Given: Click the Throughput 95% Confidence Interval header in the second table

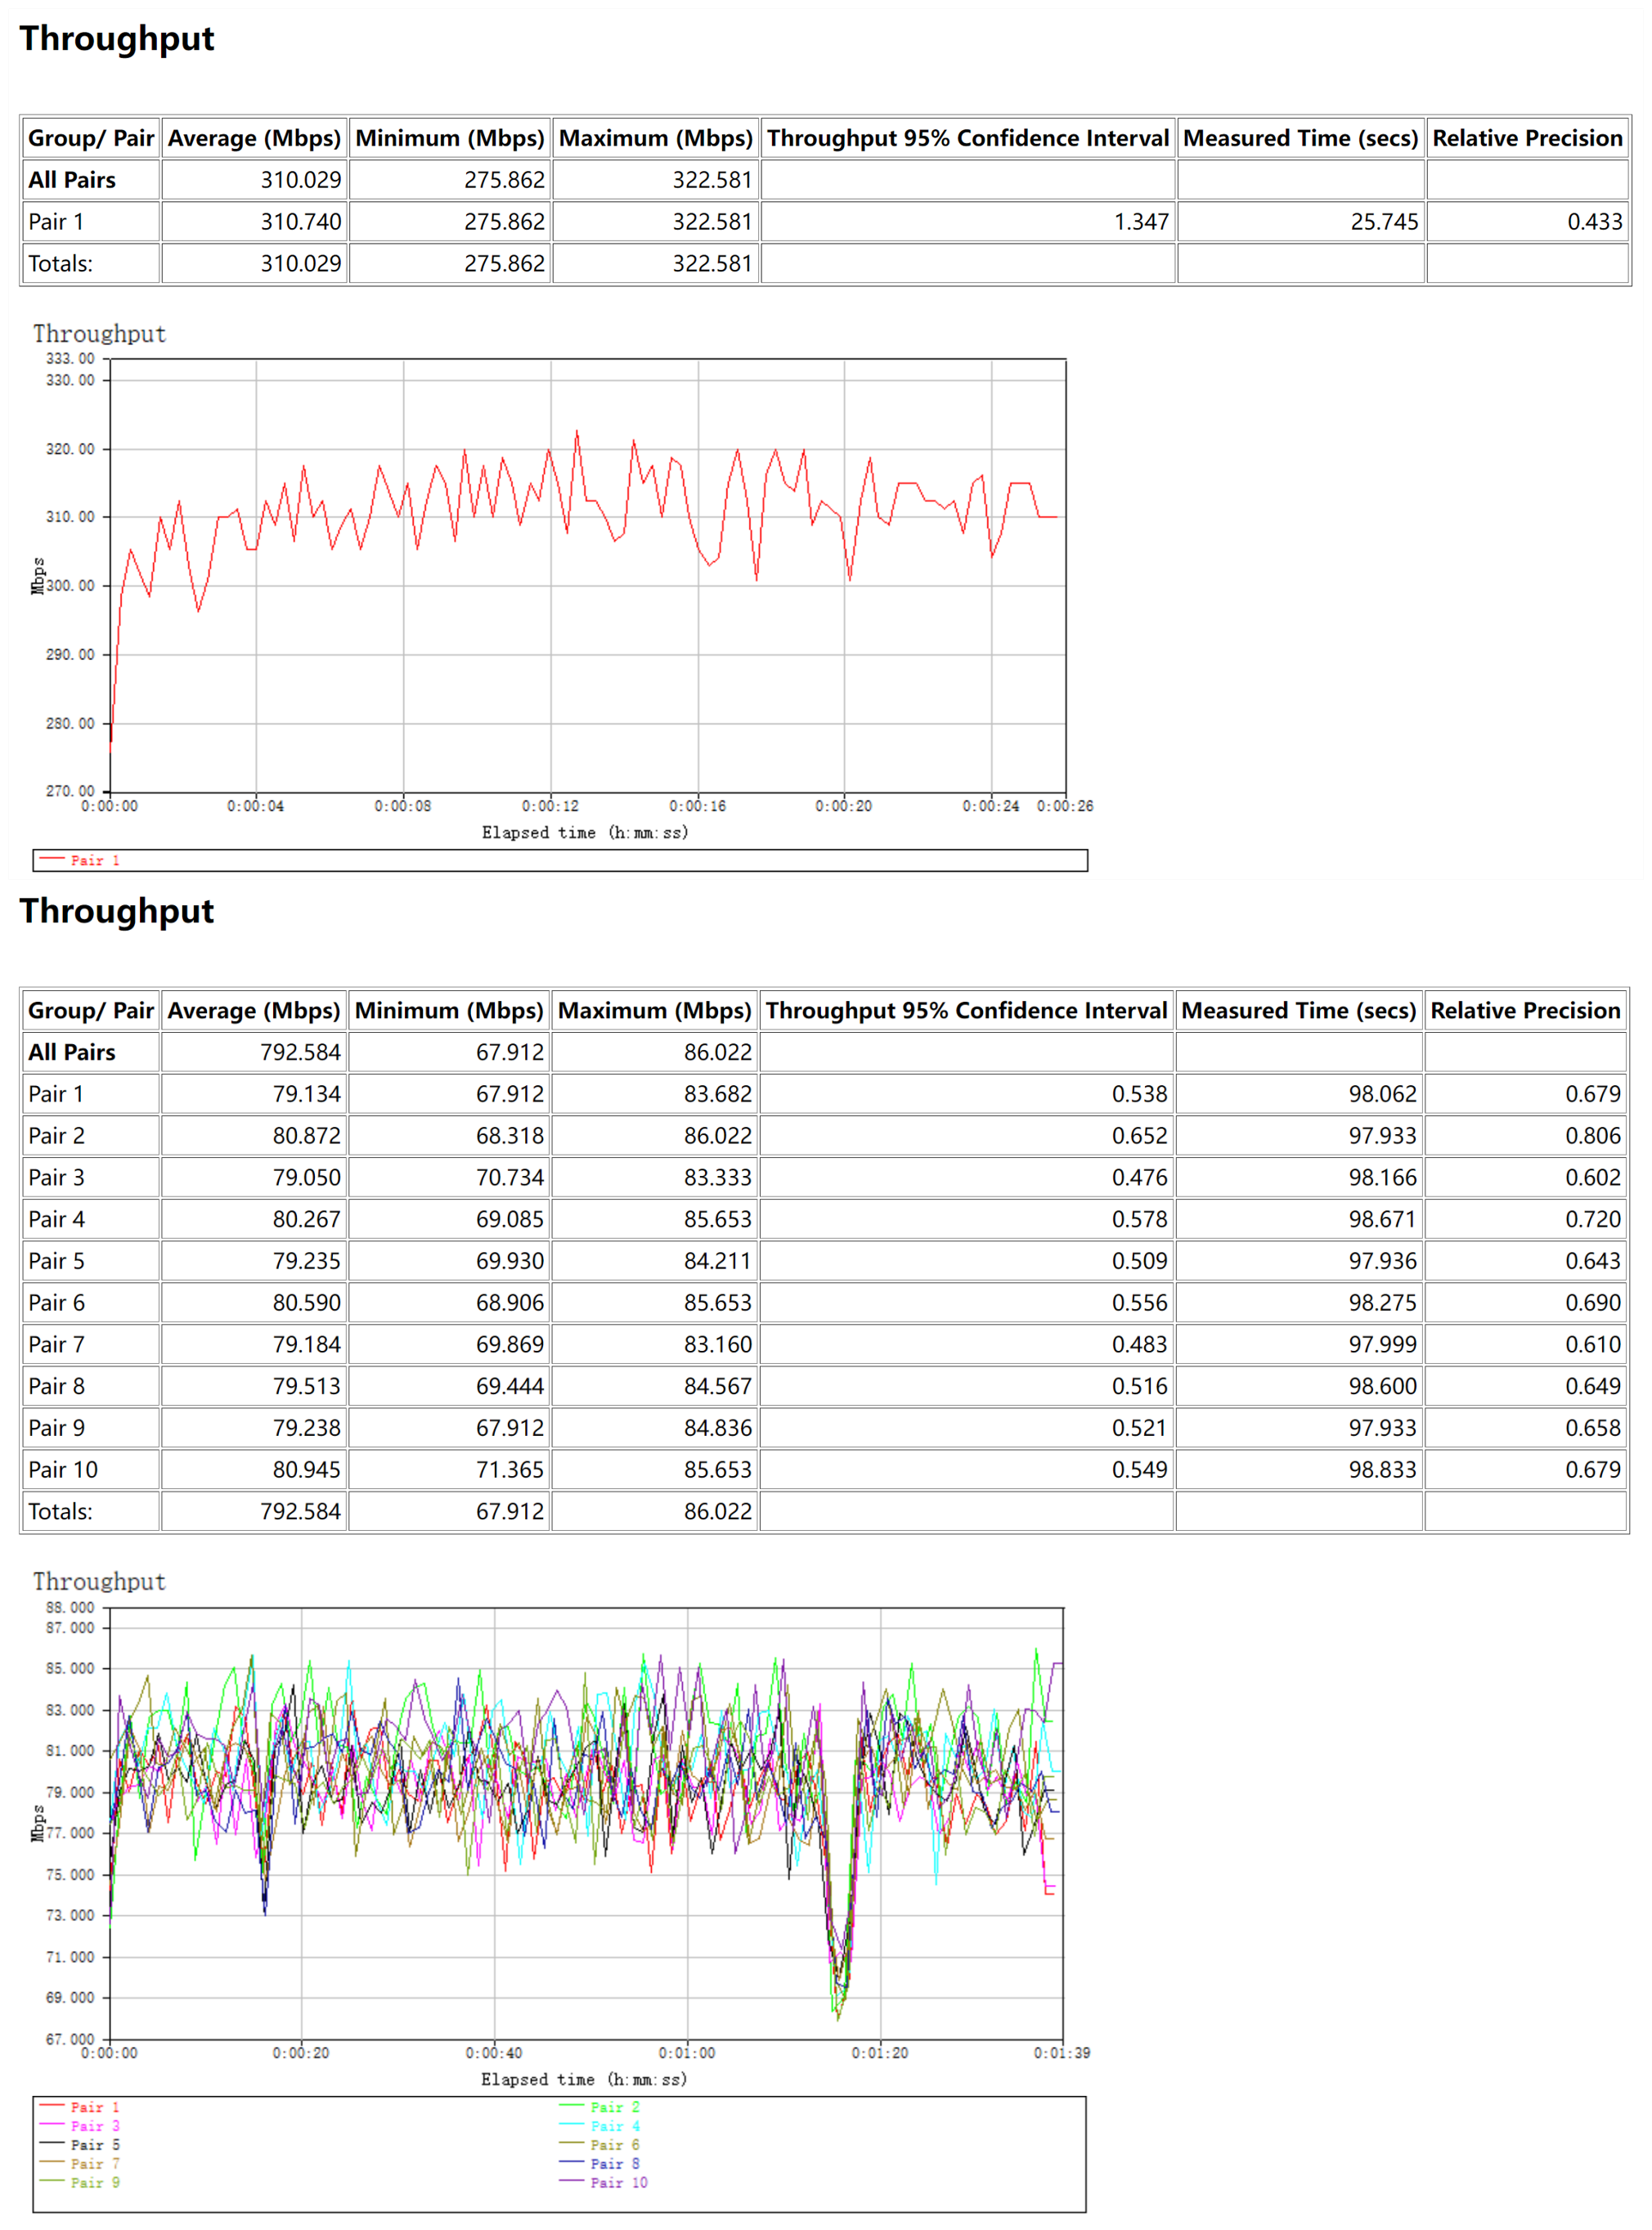Looking at the screenshot, I should click(966, 1010).
